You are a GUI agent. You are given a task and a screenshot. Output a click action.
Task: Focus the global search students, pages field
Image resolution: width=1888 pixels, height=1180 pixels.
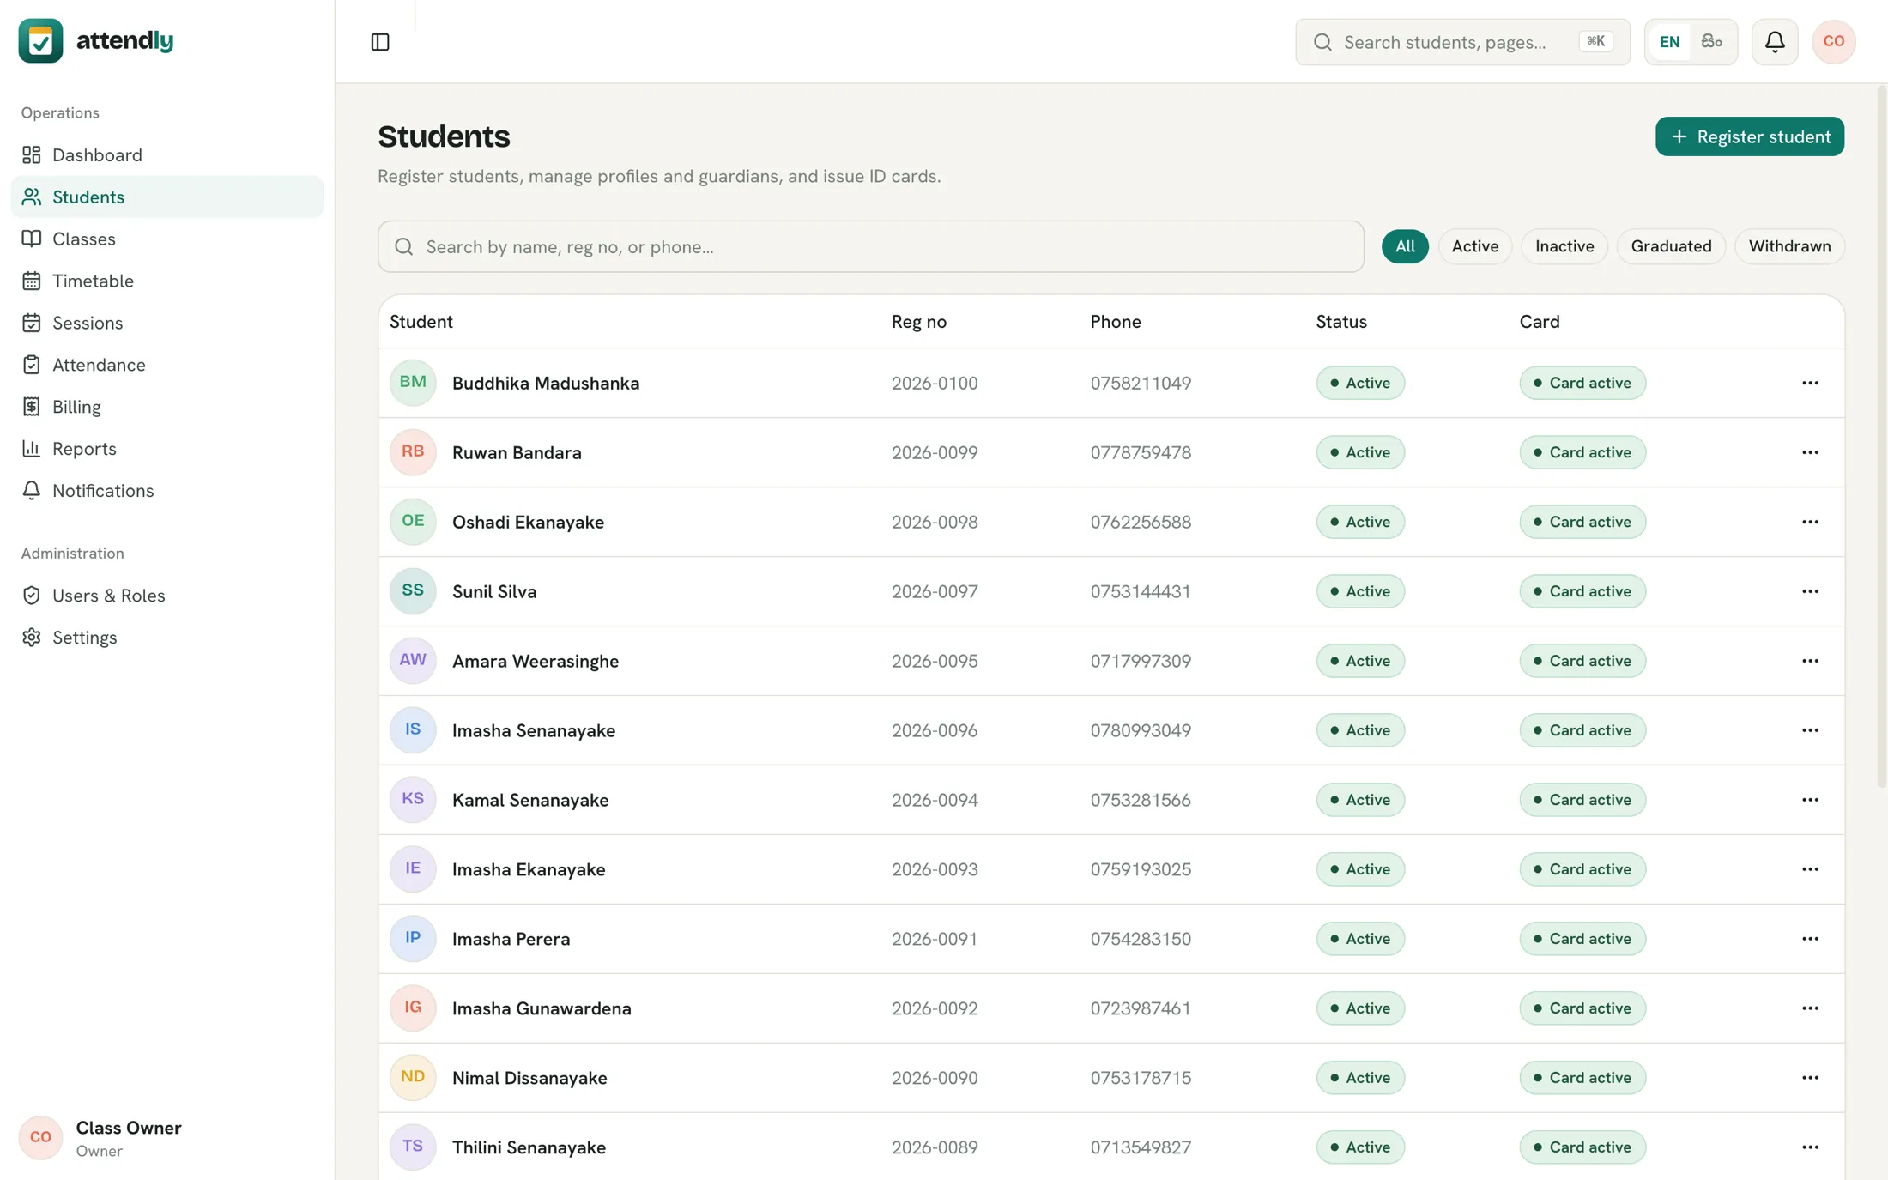click(1462, 42)
